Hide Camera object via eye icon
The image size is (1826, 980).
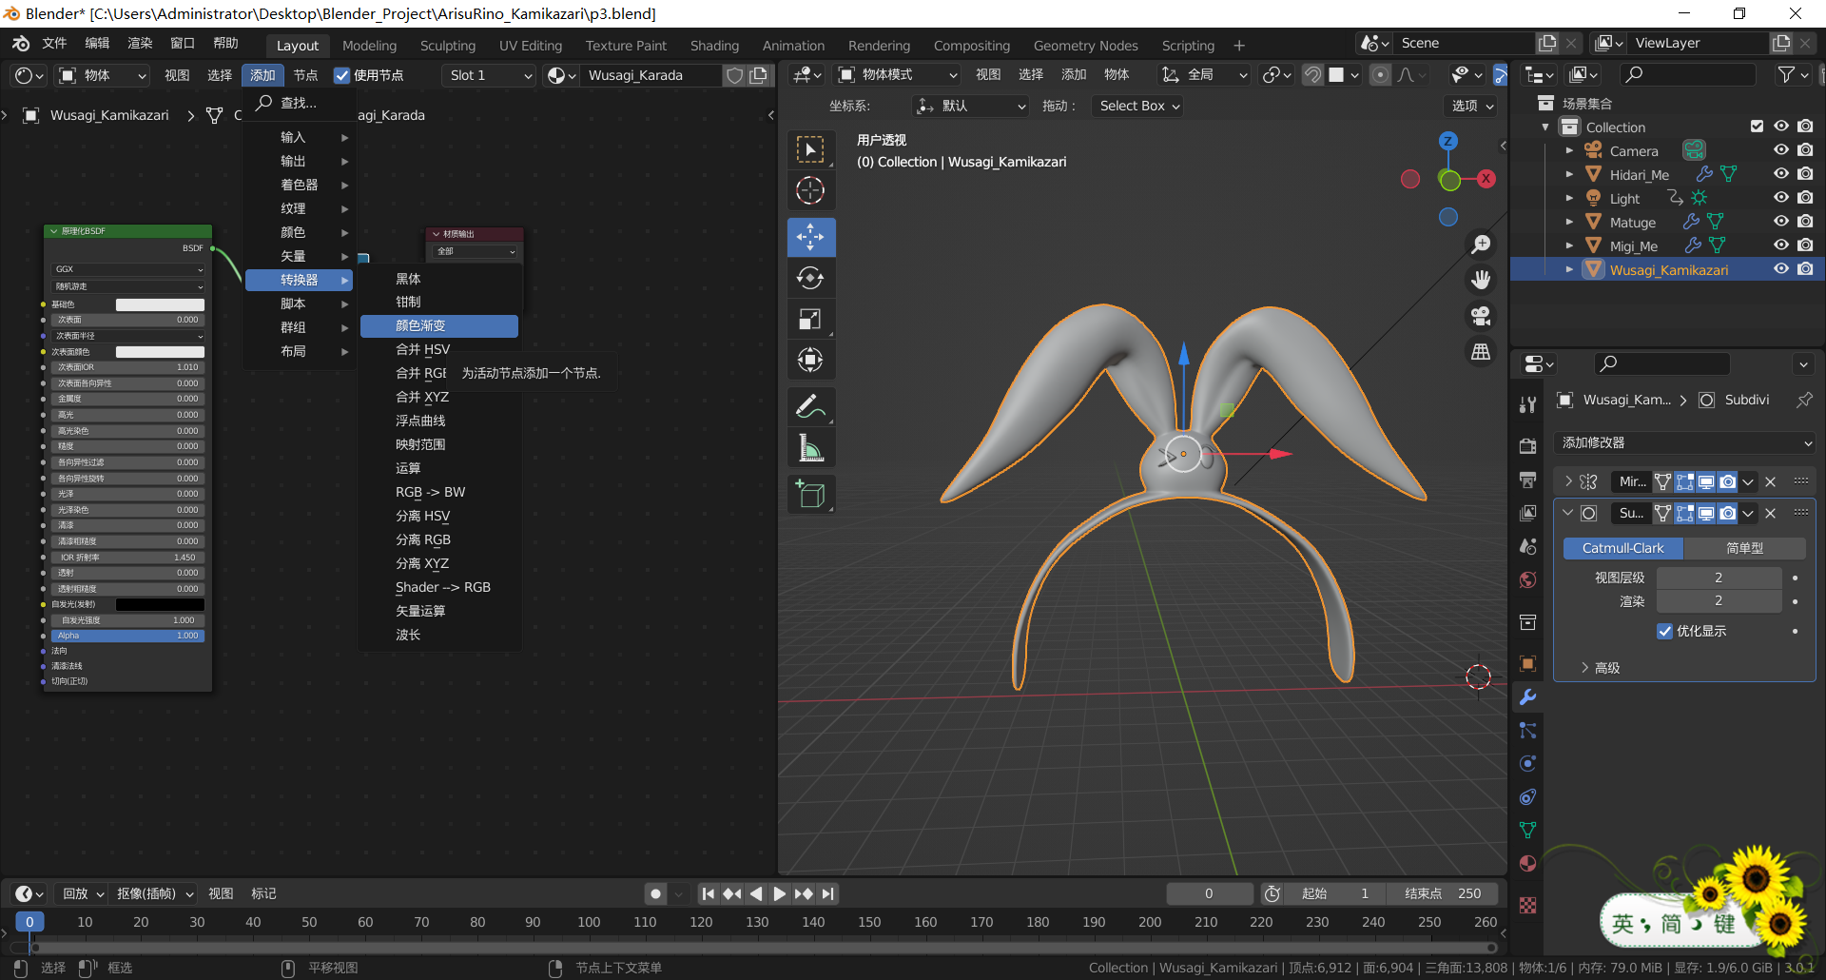click(1781, 150)
